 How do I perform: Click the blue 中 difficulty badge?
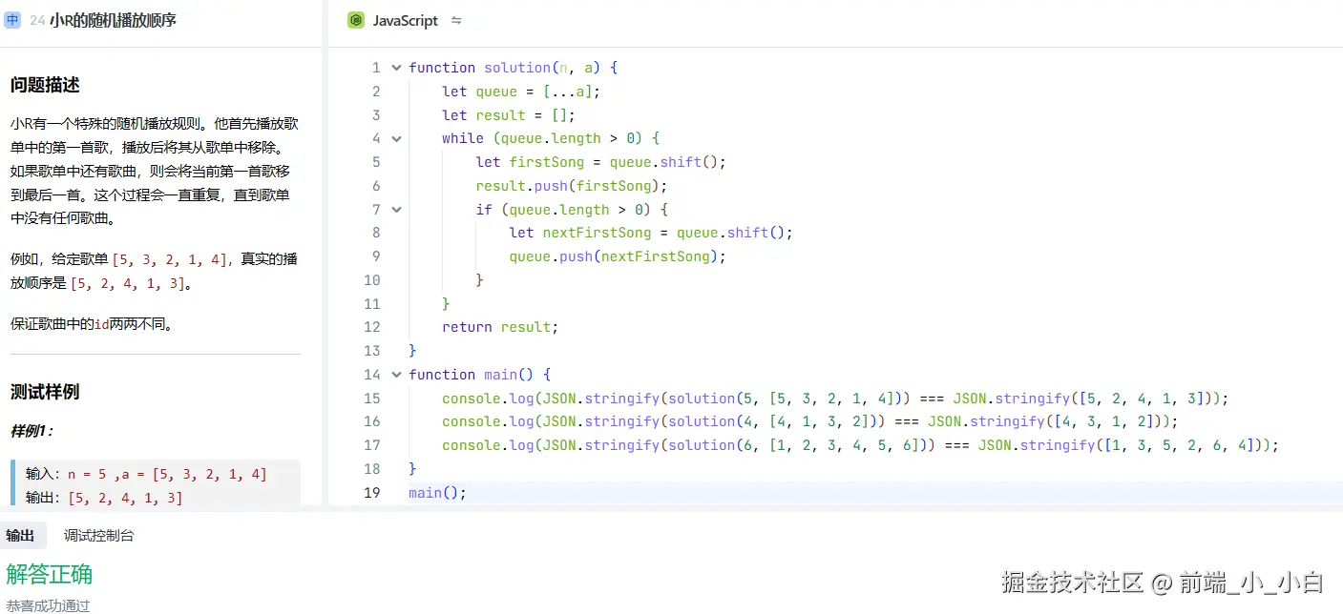[x=12, y=20]
